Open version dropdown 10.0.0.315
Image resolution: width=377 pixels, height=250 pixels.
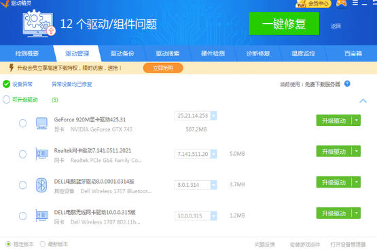(x=213, y=215)
